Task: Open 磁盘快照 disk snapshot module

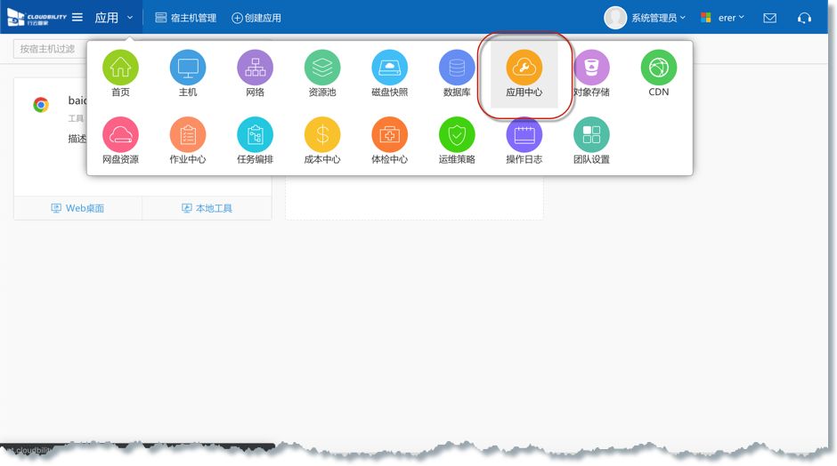Action: point(389,68)
